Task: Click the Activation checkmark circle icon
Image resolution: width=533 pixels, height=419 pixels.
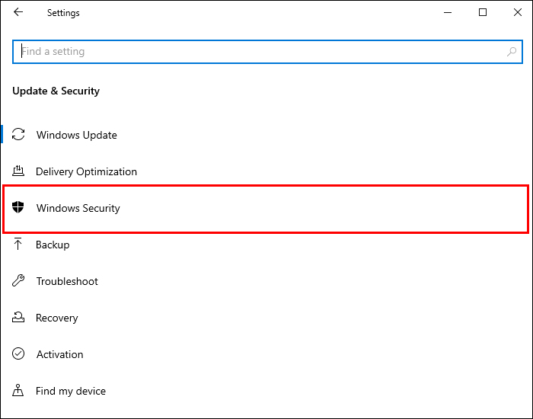Action: point(19,354)
